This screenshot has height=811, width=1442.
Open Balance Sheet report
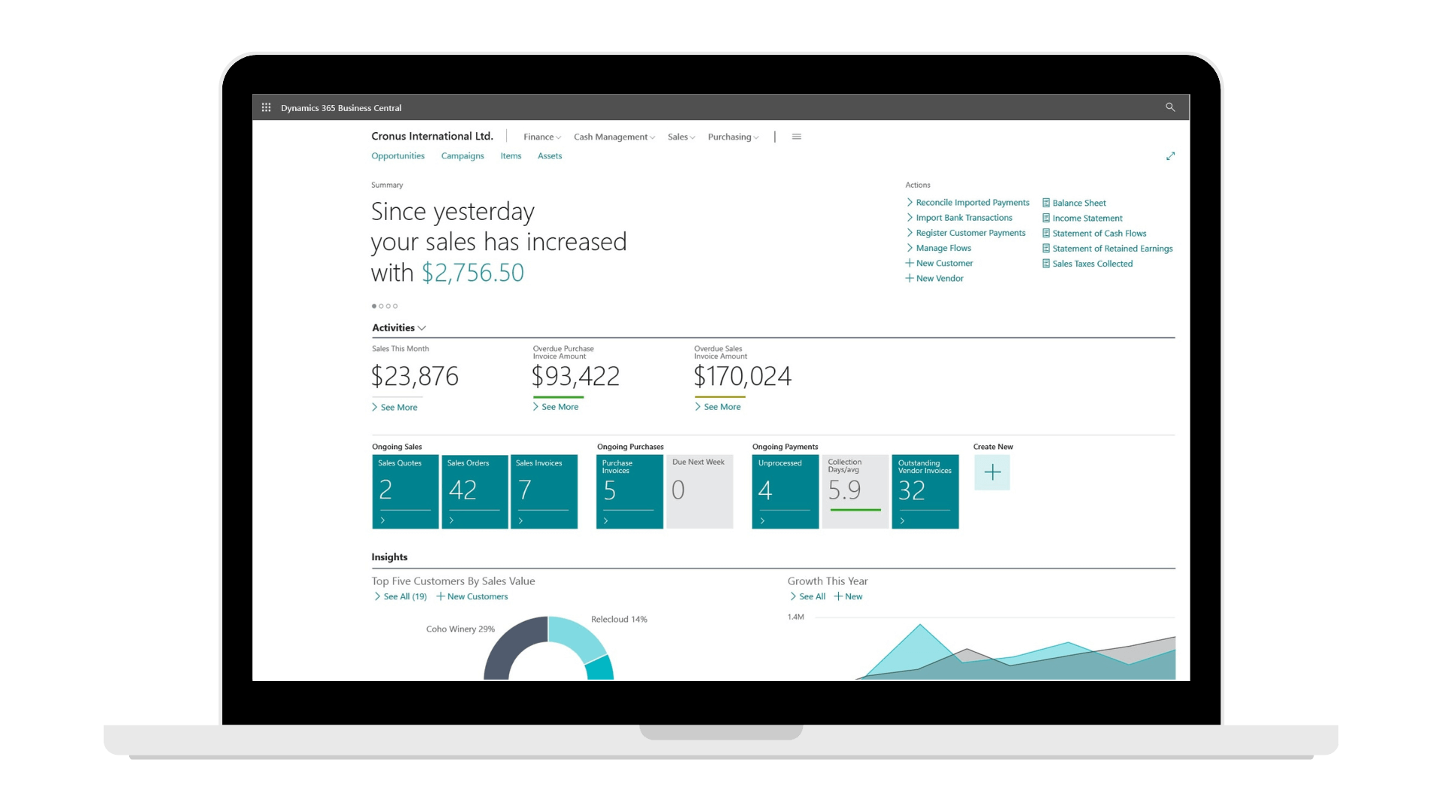tap(1074, 203)
